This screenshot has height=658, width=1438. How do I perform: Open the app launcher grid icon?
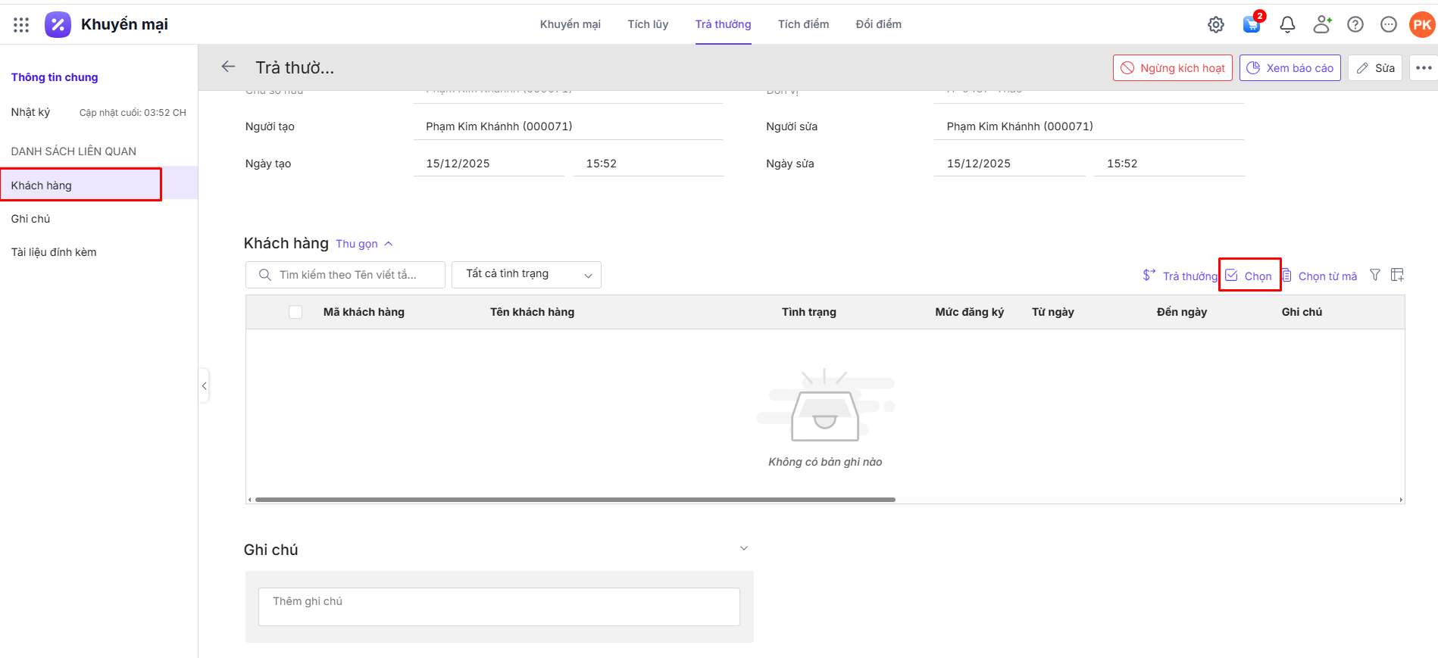(21, 25)
